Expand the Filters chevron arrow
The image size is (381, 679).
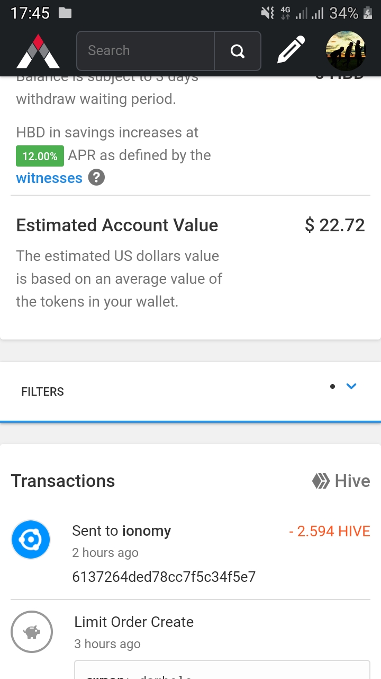point(351,386)
